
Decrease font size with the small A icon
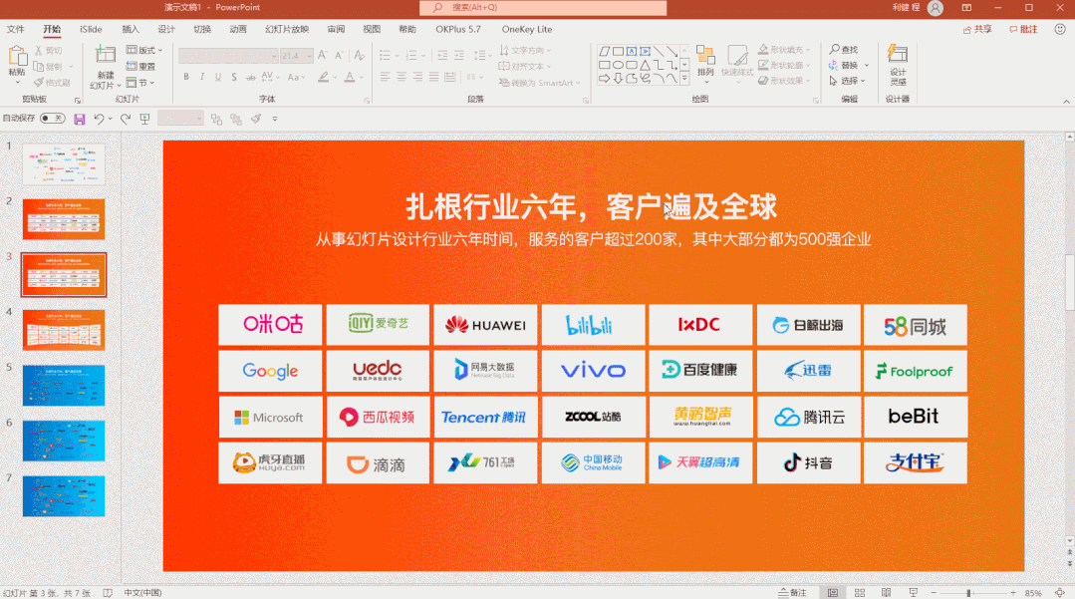339,56
